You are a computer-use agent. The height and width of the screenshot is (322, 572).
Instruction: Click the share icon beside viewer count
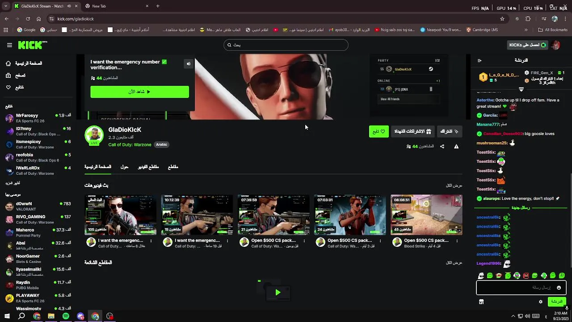click(x=442, y=146)
